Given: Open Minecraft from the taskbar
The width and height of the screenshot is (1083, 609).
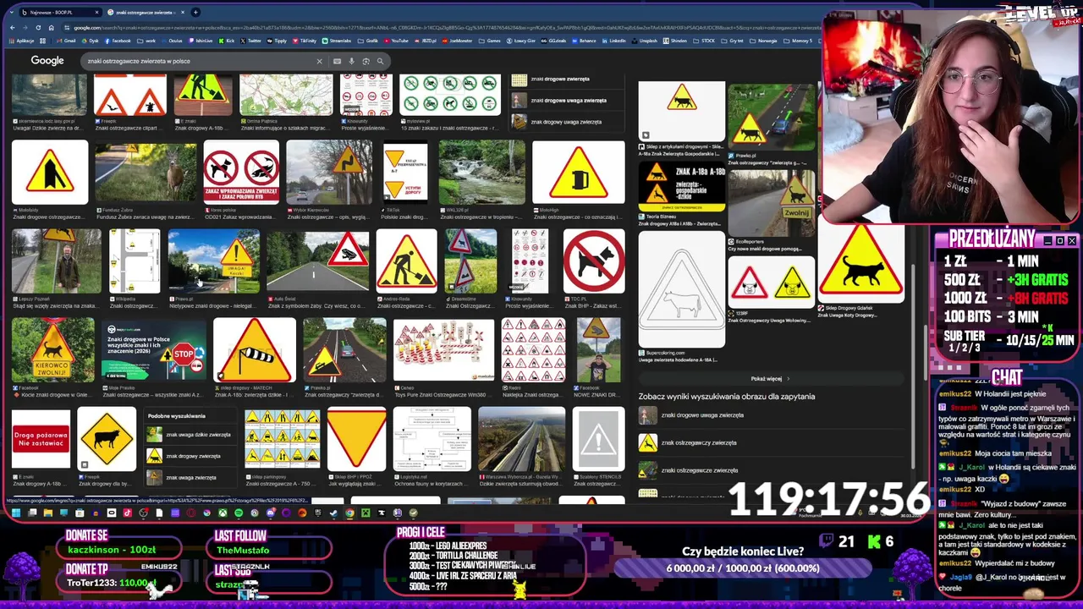Looking at the screenshot, I should [366, 513].
